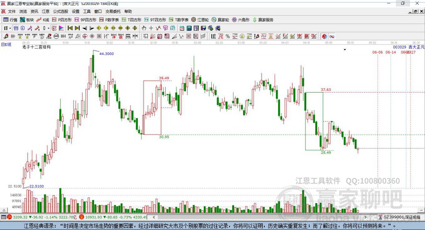Click the 22.5100 blue low price label
425x230 pixels.
(x=37, y=186)
